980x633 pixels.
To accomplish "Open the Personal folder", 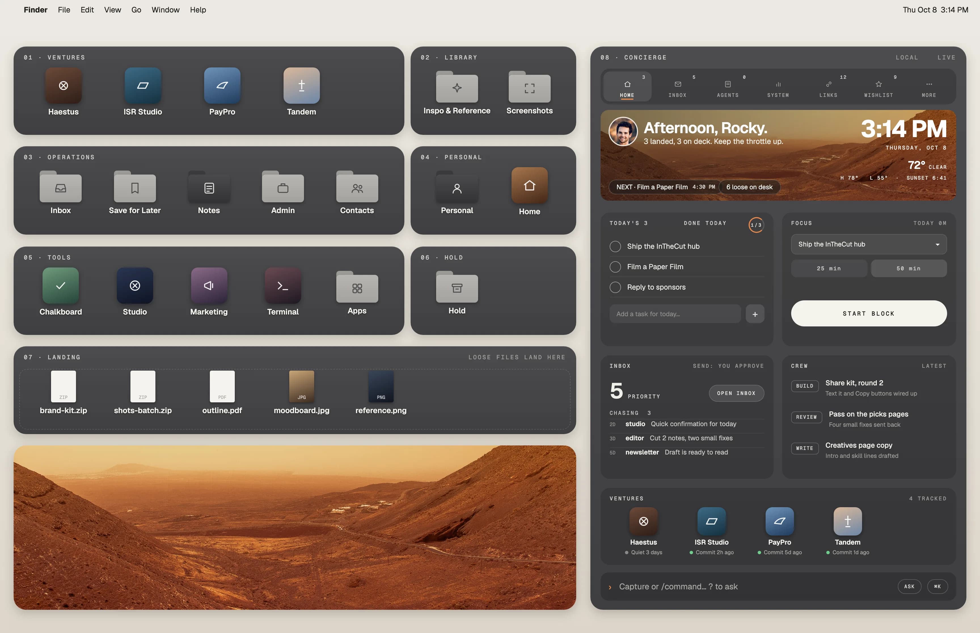I will coord(457,187).
